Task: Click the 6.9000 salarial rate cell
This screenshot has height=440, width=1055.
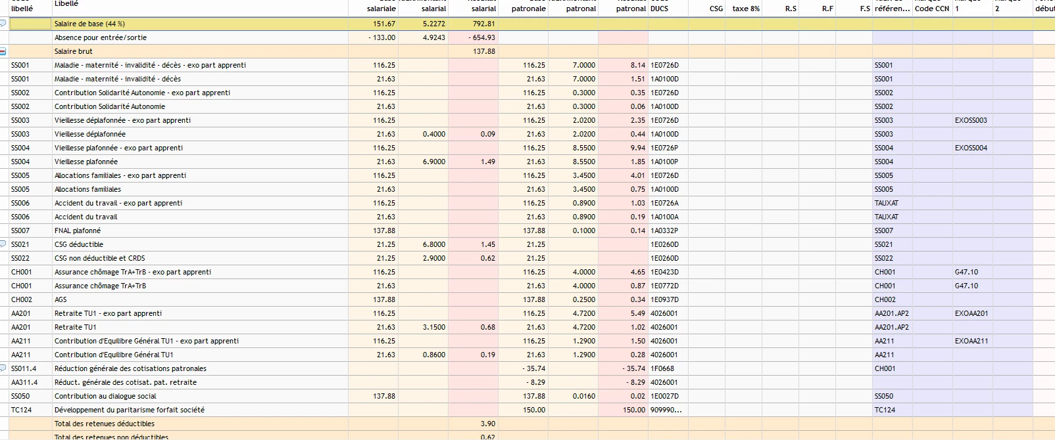Action: coord(424,162)
